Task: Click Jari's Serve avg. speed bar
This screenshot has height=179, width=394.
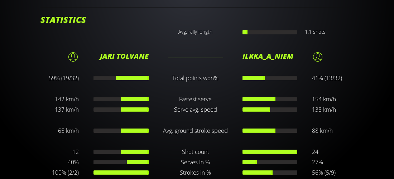Action: pyautogui.click(x=121, y=110)
